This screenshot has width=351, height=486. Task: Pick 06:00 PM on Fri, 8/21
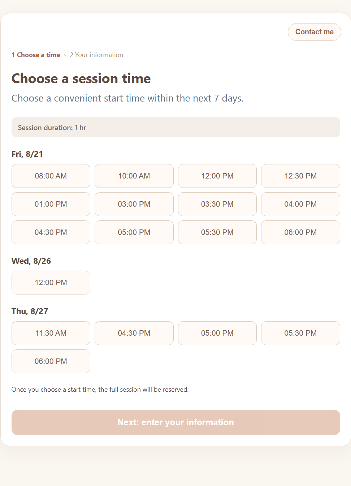pos(300,232)
